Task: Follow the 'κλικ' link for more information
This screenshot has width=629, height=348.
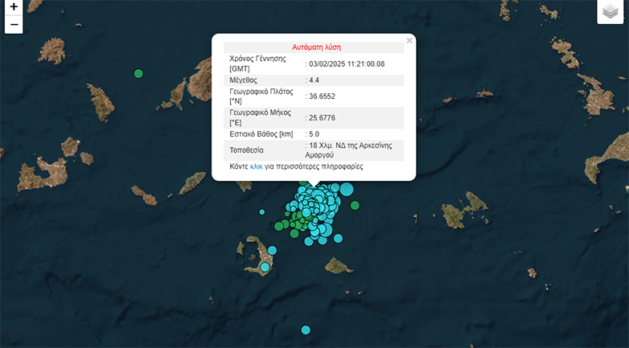Action: 256,166
